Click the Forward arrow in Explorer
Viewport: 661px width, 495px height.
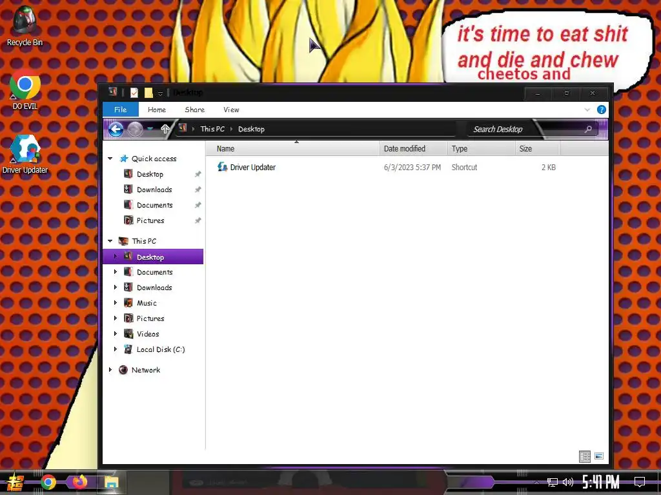pos(136,129)
